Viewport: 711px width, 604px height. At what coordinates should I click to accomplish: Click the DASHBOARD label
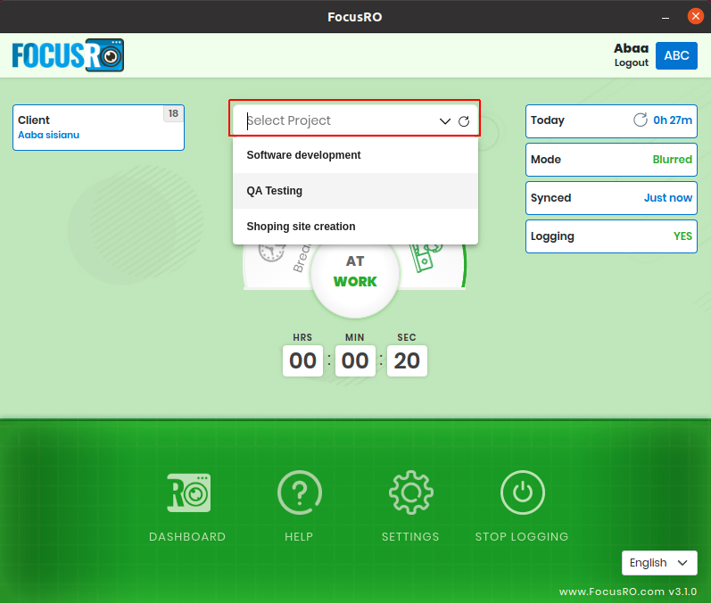187,536
